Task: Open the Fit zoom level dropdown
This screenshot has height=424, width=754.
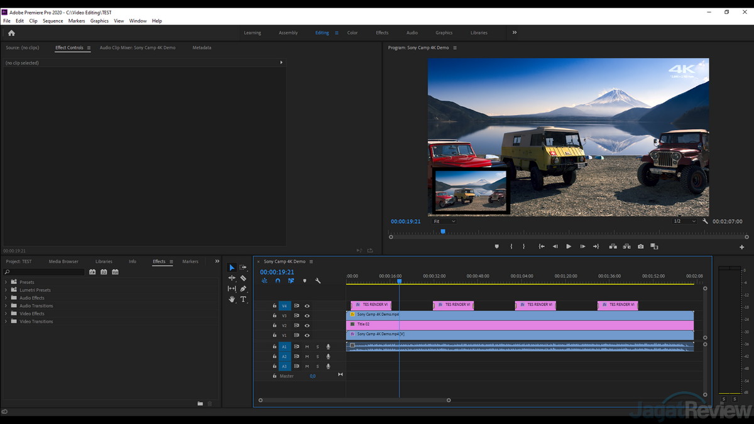Action: (444, 221)
